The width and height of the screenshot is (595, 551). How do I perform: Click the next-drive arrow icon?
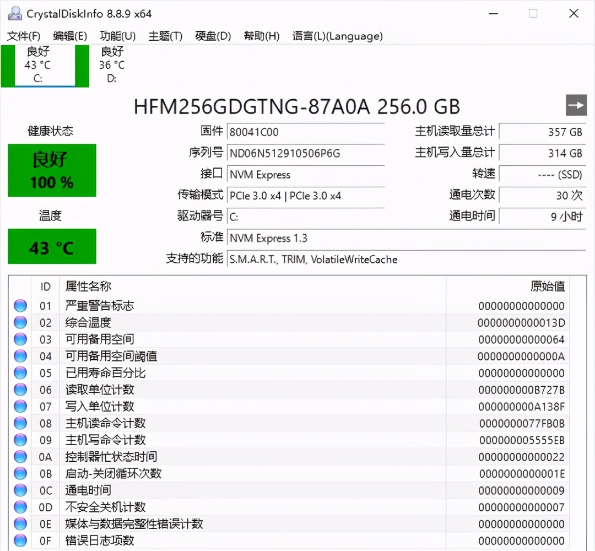coord(576,105)
